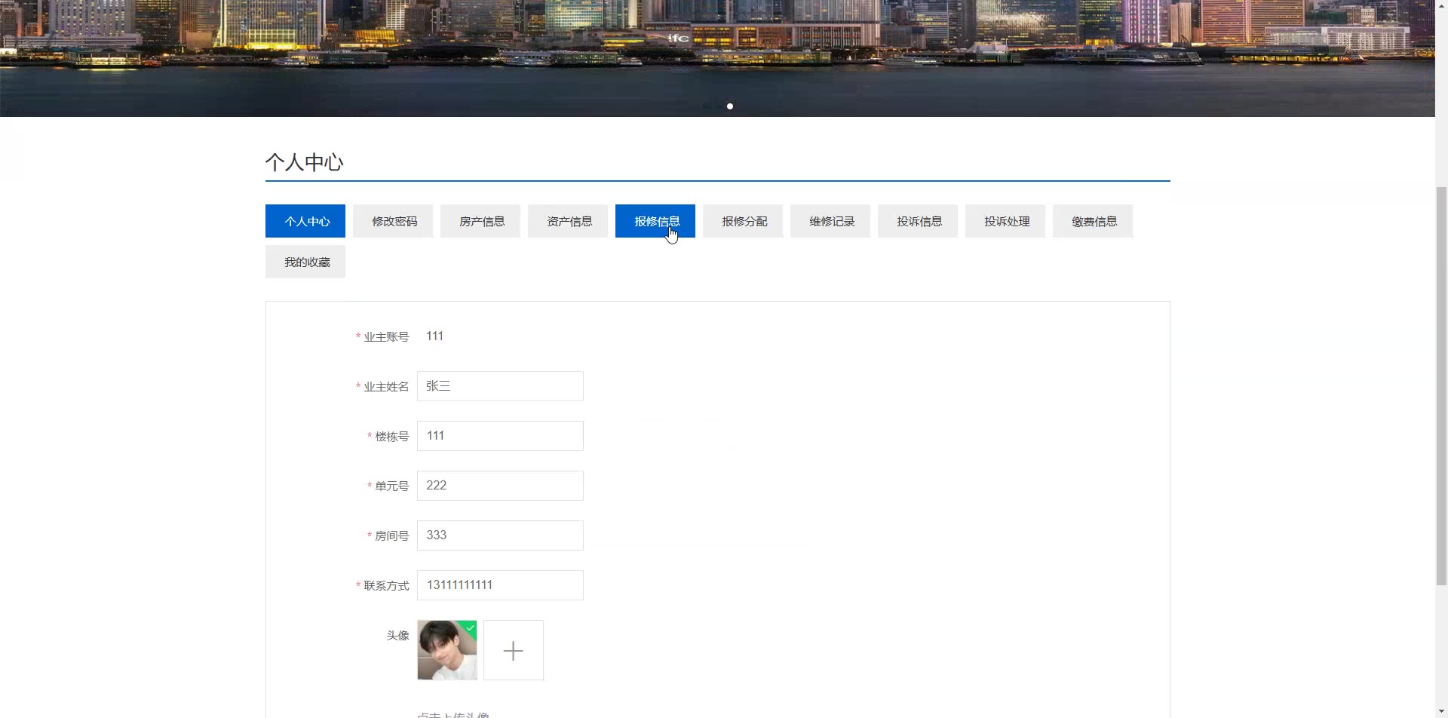Open the 投诉处理 tab
This screenshot has height=718, width=1448.
(1005, 221)
